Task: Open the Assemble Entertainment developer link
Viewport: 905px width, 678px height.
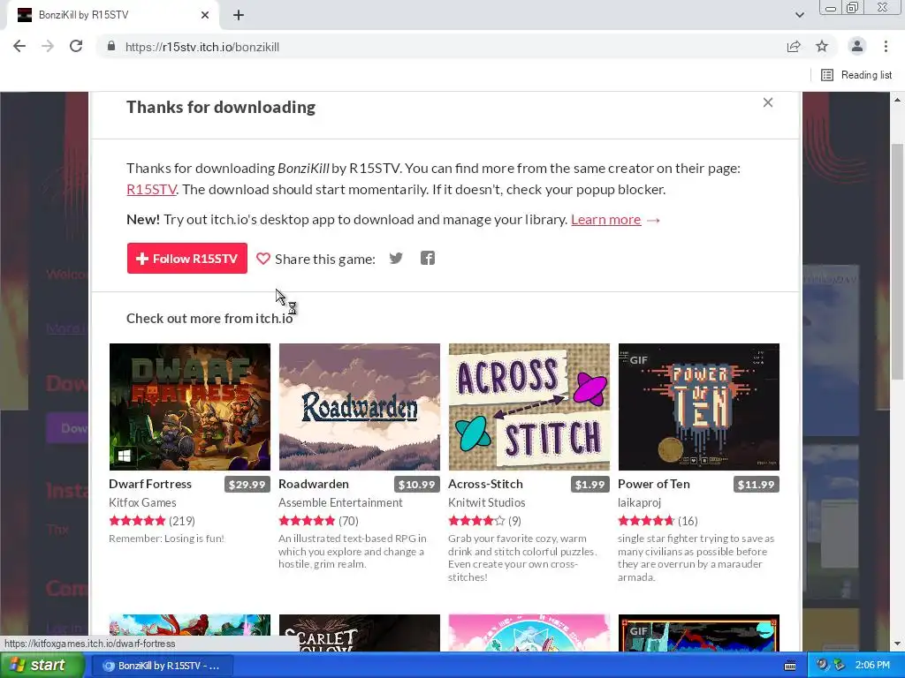Action: [340, 502]
